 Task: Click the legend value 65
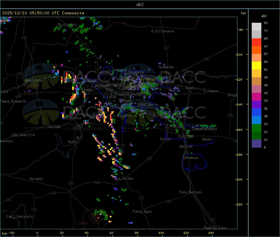point(266,38)
